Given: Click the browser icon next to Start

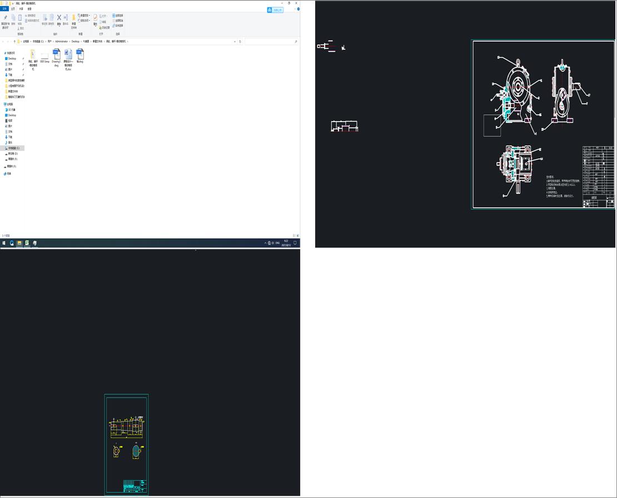Looking at the screenshot, I should tap(12, 243).
